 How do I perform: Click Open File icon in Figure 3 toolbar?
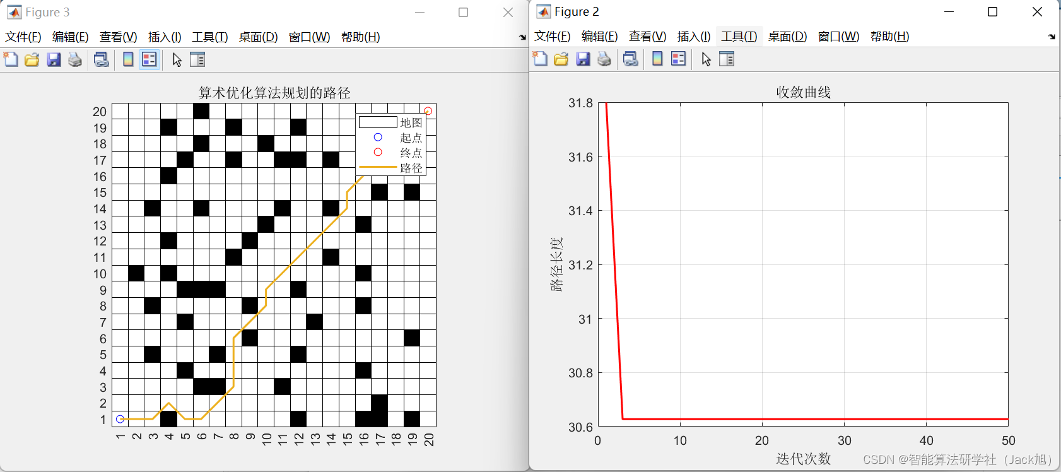tap(32, 60)
